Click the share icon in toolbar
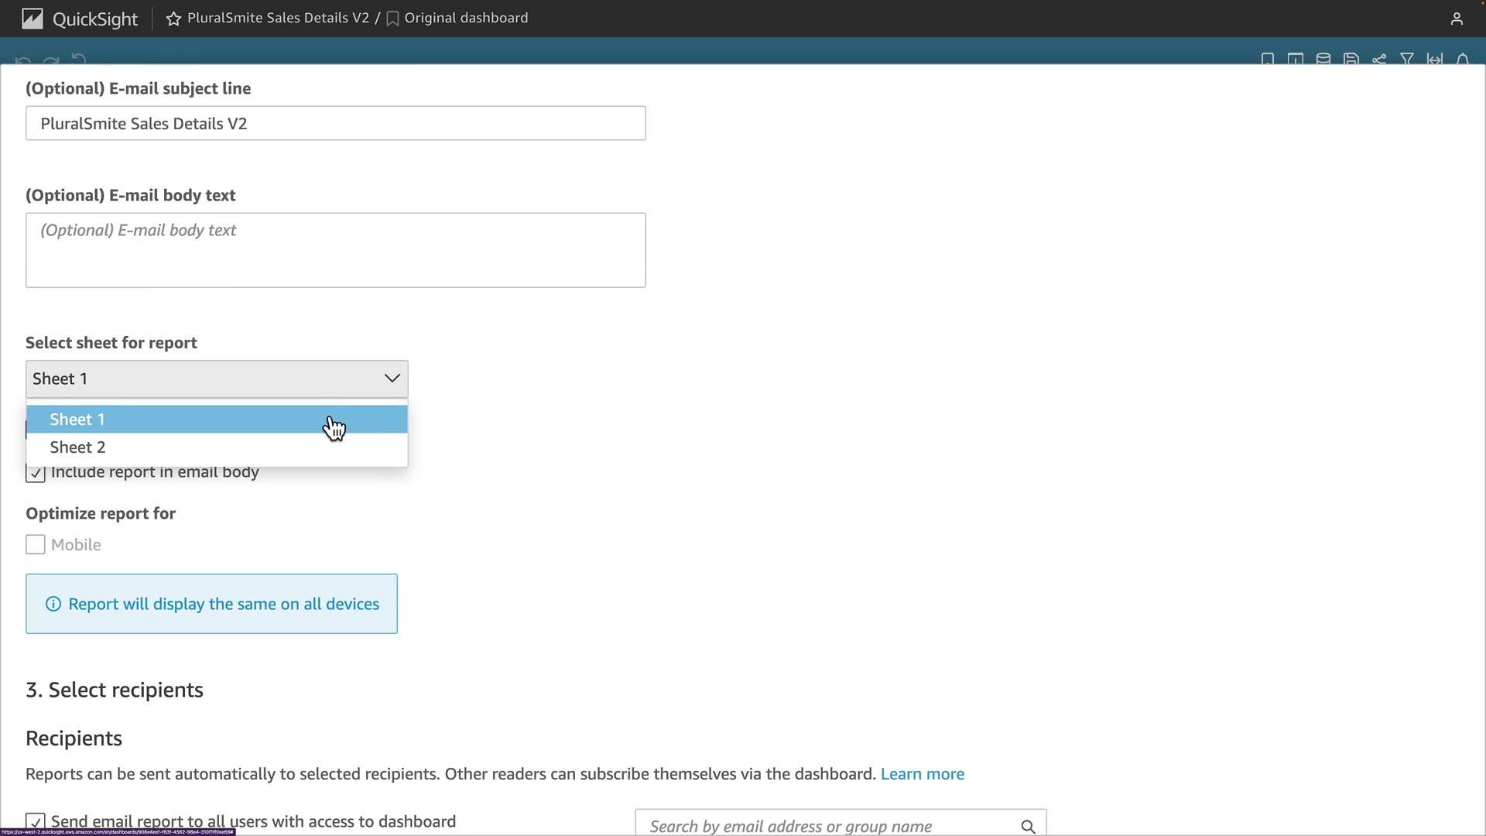 [1379, 59]
